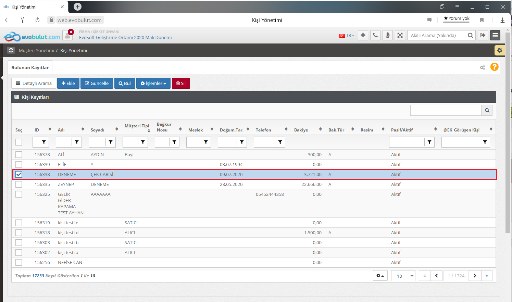The image size is (512, 302).
Task: Toggle the select-all checkbox in filter row
Action: tap(19, 142)
